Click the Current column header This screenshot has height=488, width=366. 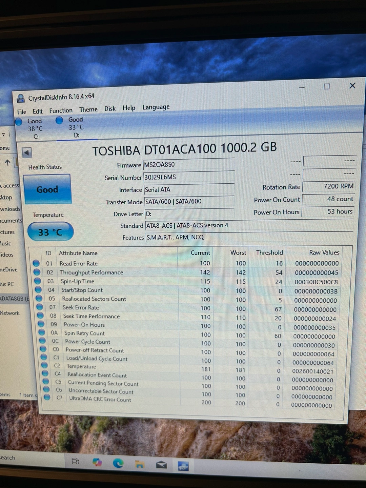coord(200,253)
